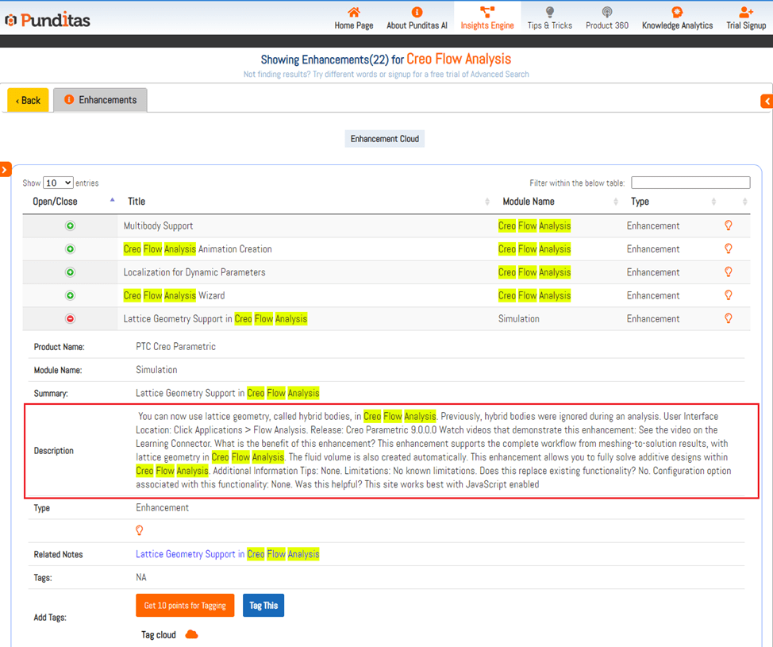
Task: Select the Insights Engine menu item
Action: (487, 17)
